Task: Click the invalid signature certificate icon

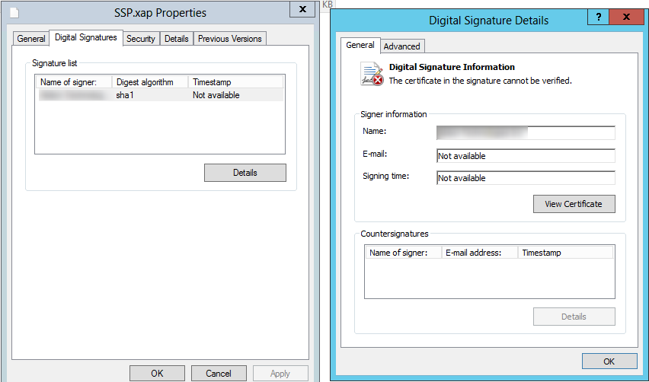Action: (x=372, y=74)
